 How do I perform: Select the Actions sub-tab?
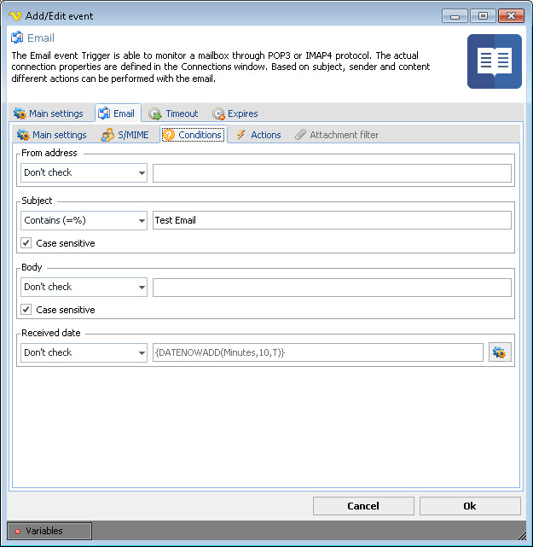coord(258,135)
